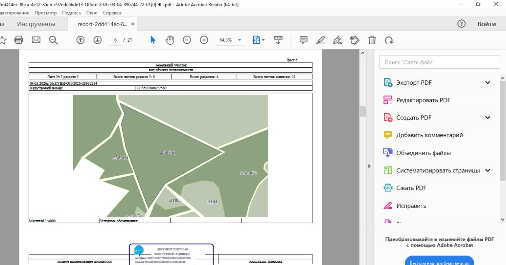Click the Edit PDF tool icon

click(x=388, y=100)
